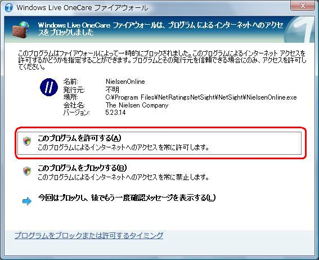Image resolution: width=319 pixels, height=260 pixels.
Task: Click the NielsenOnline name value
Action: tap(125, 82)
